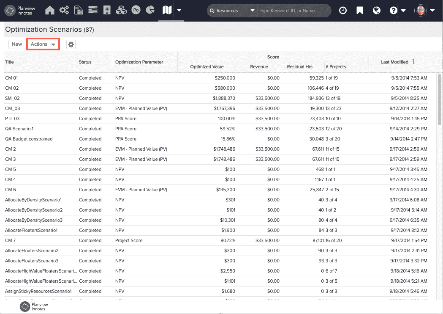Open the documents icon in navigation bar

pyautogui.click(x=78, y=10)
